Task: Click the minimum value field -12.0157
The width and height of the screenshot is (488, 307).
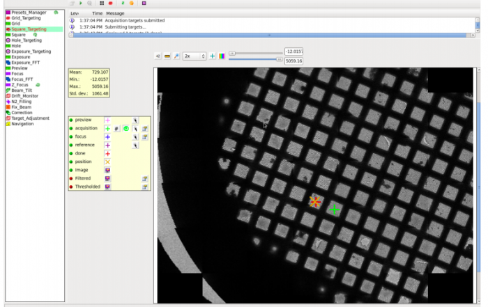Action: (x=293, y=52)
